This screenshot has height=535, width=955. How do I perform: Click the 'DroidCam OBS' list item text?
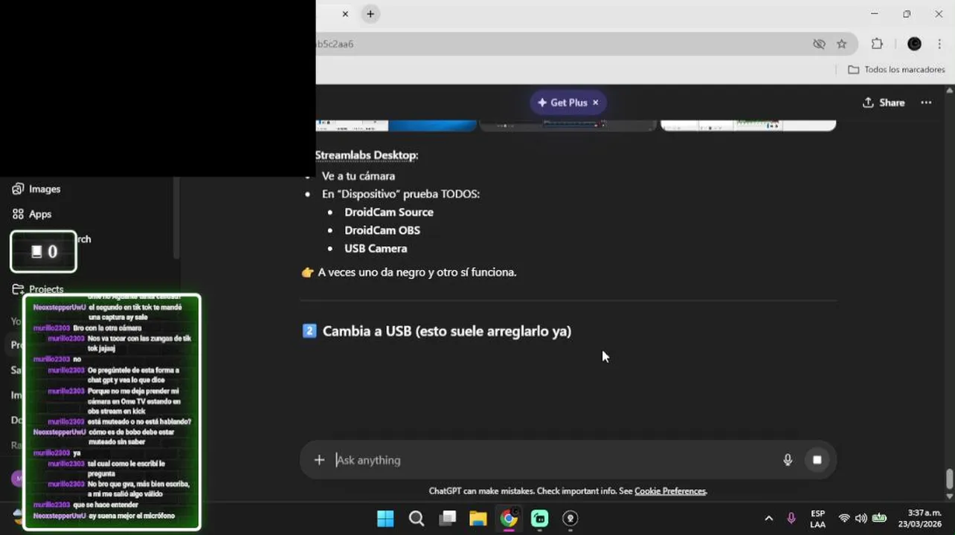382,230
